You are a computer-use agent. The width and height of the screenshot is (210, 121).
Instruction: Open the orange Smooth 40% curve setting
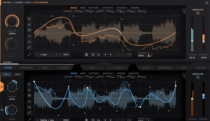tap(145, 54)
